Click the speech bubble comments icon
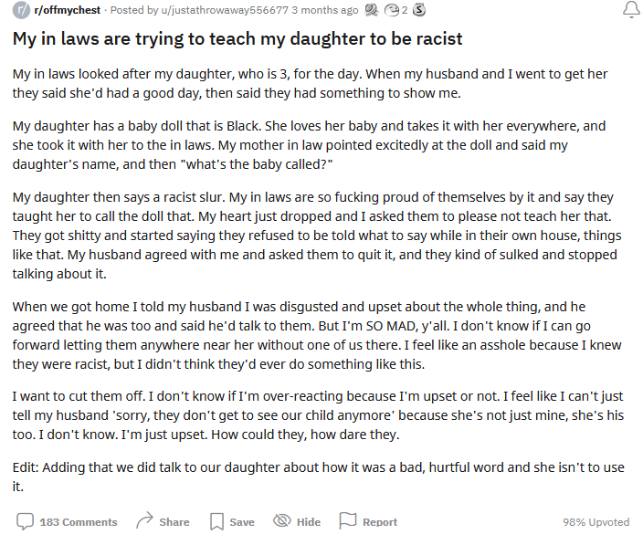This screenshot has width=643, height=545. click(x=25, y=521)
